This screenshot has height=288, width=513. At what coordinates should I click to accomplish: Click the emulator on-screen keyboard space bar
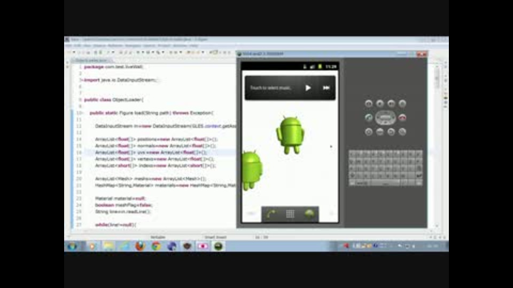(x=386, y=183)
